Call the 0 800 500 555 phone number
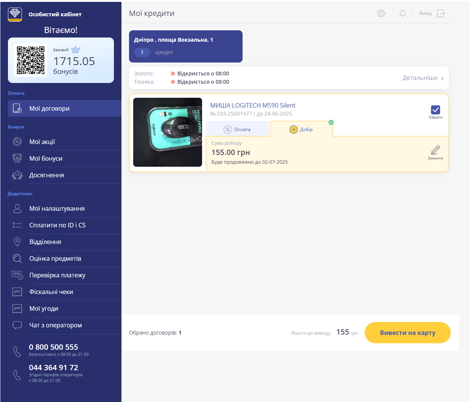Screen dimensions: 470x402 point(53,347)
